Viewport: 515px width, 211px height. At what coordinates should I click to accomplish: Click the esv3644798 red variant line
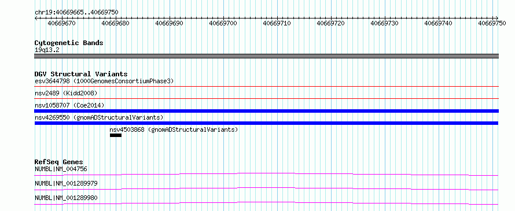266,87
